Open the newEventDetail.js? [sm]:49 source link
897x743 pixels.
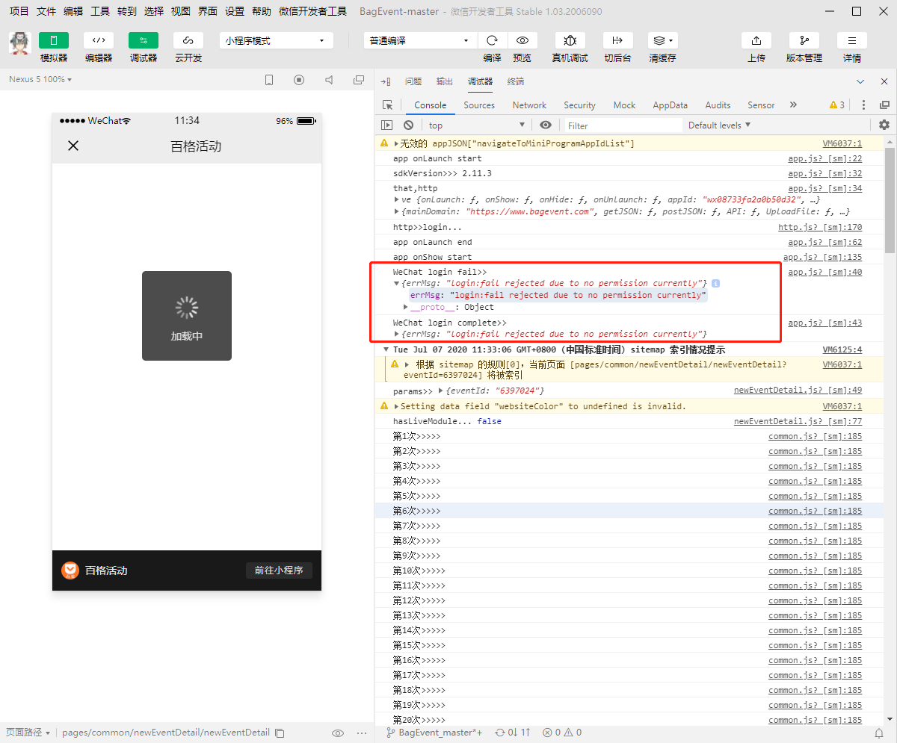pyautogui.click(x=798, y=390)
